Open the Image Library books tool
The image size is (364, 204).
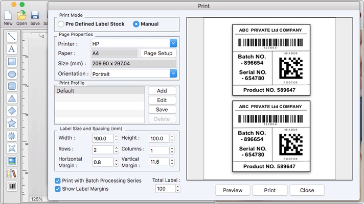pos(12,173)
